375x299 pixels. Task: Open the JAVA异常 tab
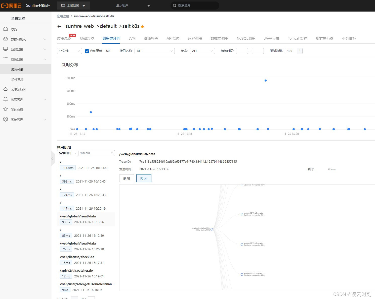click(272, 38)
